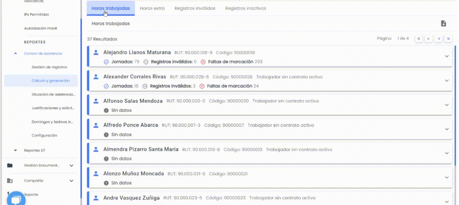Screen dimensions: 459x205
Task: Click Registros inválidos icon for Alexander Corrales
Action: [x=144, y=86]
